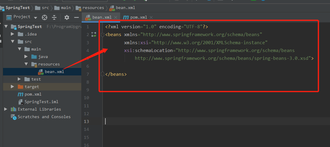Select the resources folder in tree
The image size is (330, 147).
click(42, 64)
